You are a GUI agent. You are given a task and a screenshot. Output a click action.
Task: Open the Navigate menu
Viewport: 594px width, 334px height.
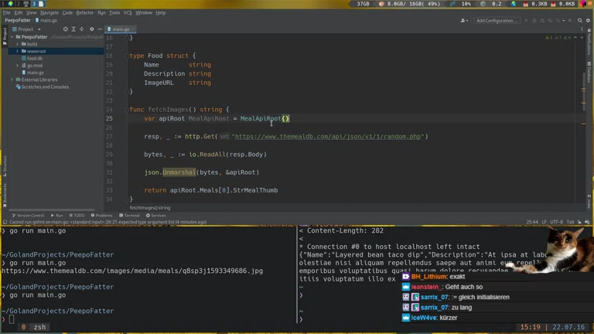point(49,12)
